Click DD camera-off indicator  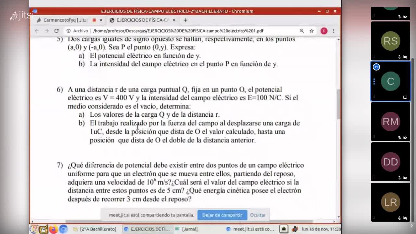[x=405, y=178]
